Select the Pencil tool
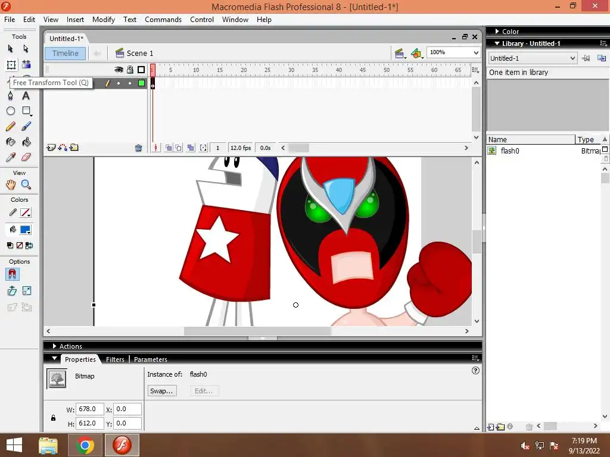The width and height of the screenshot is (610, 457). click(x=11, y=126)
